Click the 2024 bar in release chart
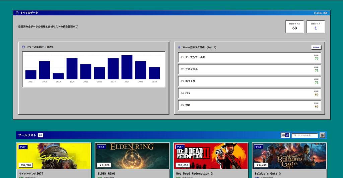343x178 pixels. click(x=127, y=67)
